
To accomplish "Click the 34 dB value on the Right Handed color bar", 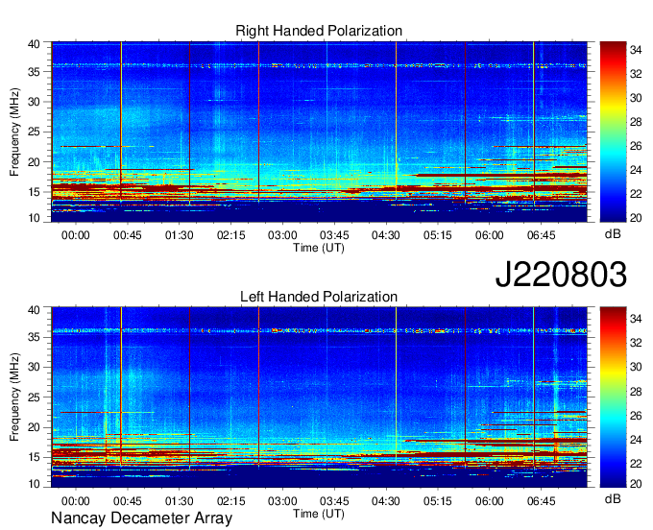I will [x=636, y=51].
